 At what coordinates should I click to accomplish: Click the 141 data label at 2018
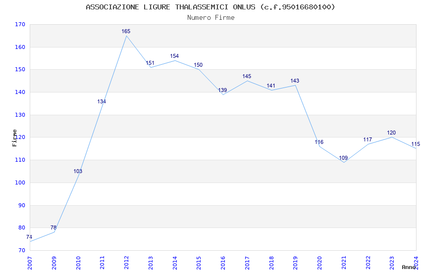(271, 86)
